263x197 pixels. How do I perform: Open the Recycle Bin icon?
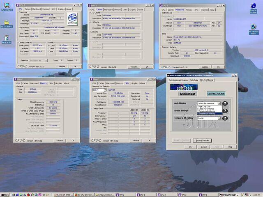pos(6,38)
